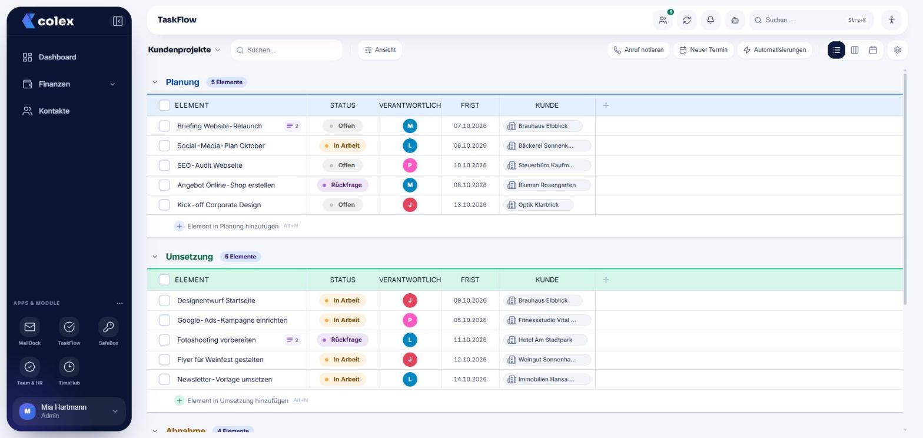Check the Fotoshooting vorbereiten row checkbox
The height and width of the screenshot is (438, 923).
164,340
